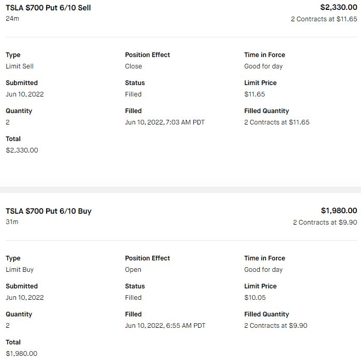Click the 7:03 AM PDT filled timestamp

tap(165, 122)
